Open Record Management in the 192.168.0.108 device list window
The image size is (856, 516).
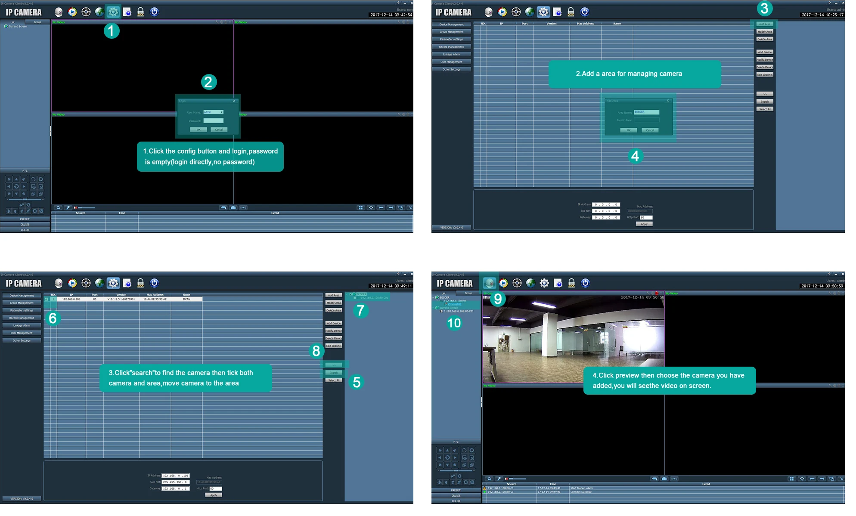pos(22,318)
